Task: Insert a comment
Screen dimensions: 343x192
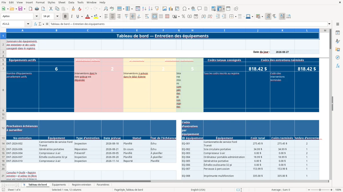Action: coord(200,9)
